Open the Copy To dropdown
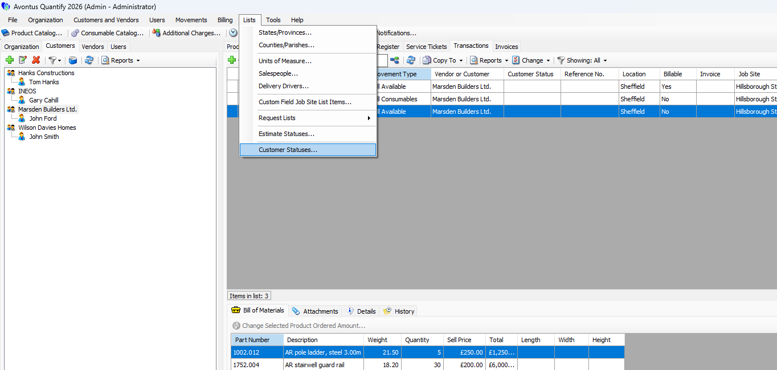The height and width of the screenshot is (370, 777). pyautogui.click(x=443, y=60)
